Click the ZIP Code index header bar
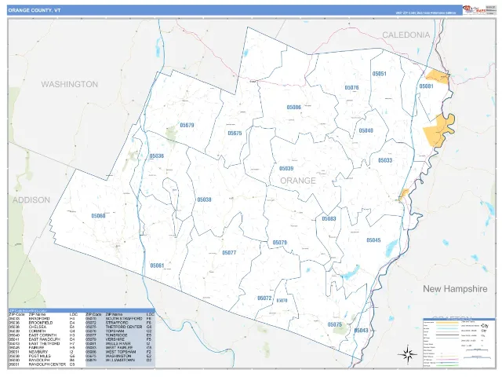Image resolution: width=502 pixels, height=377 pixels. [x=82, y=311]
